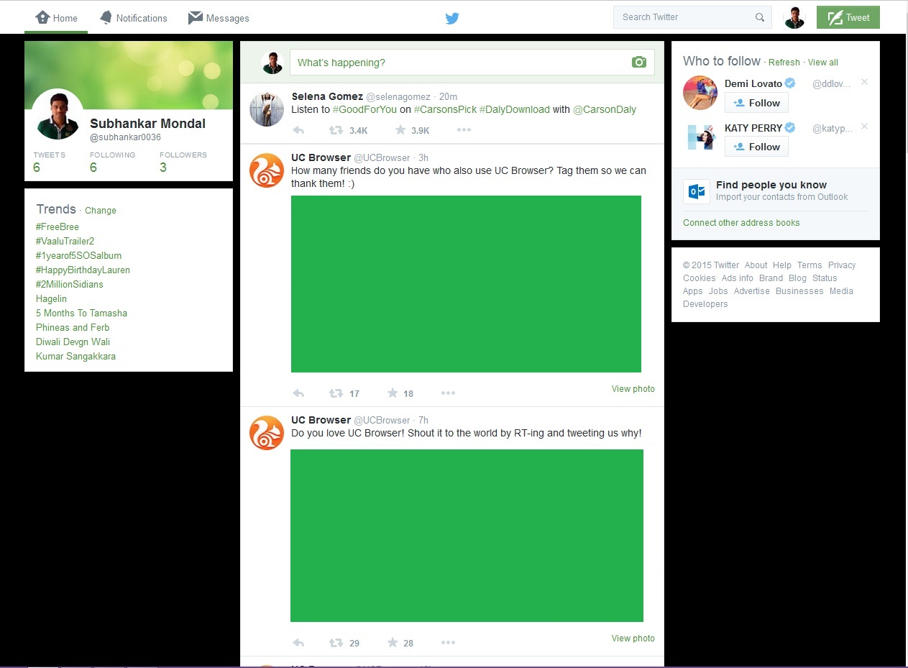Open #2MillionSidians trend

pyautogui.click(x=70, y=284)
